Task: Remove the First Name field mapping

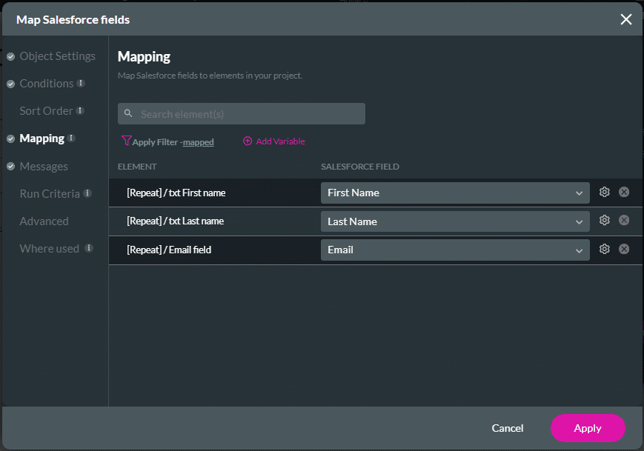Action: (x=624, y=193)
